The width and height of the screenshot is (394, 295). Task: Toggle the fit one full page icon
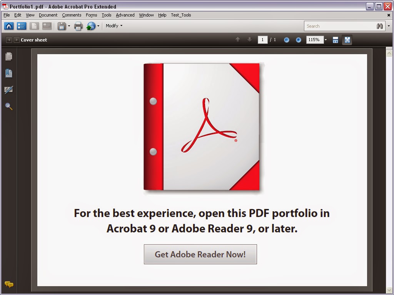coord(347,40)
